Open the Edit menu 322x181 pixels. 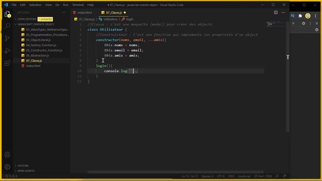pyautogui.click(x=23, y=5)
